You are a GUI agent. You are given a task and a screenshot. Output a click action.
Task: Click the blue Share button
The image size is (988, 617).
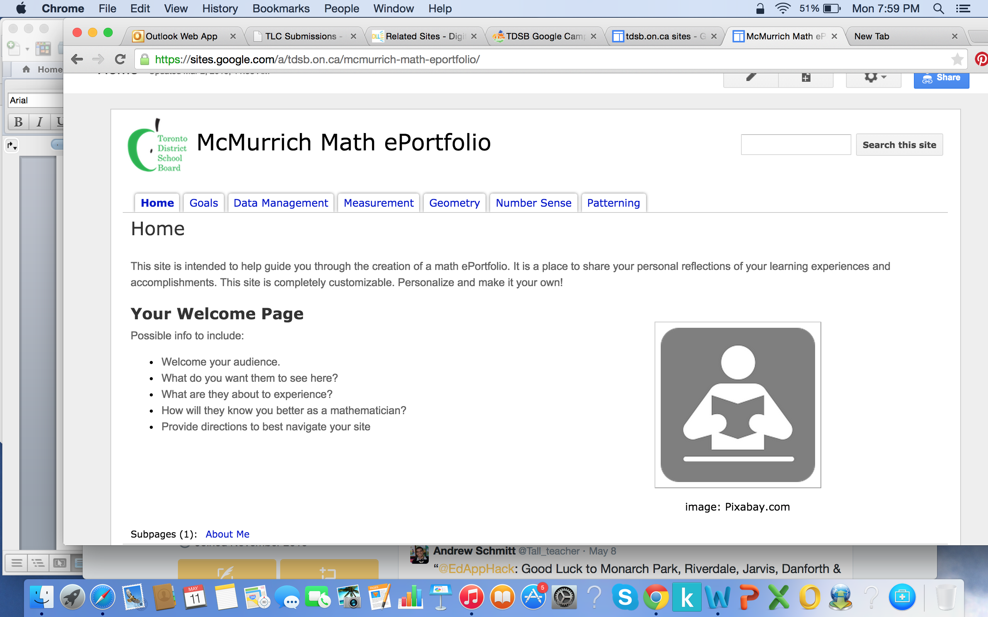tap(941, 78)
